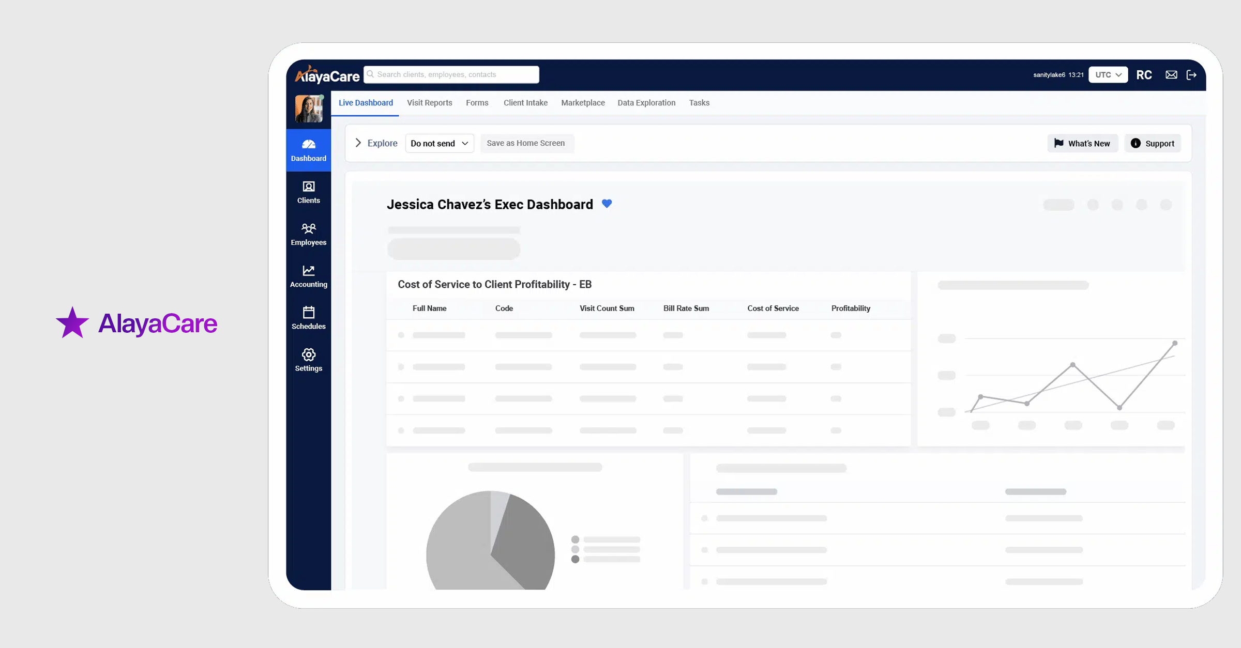Image resolution: width=1241 pixels, height=648 pixels.
Task: Open the mail envelope icon
Action: coord(1171,75)
